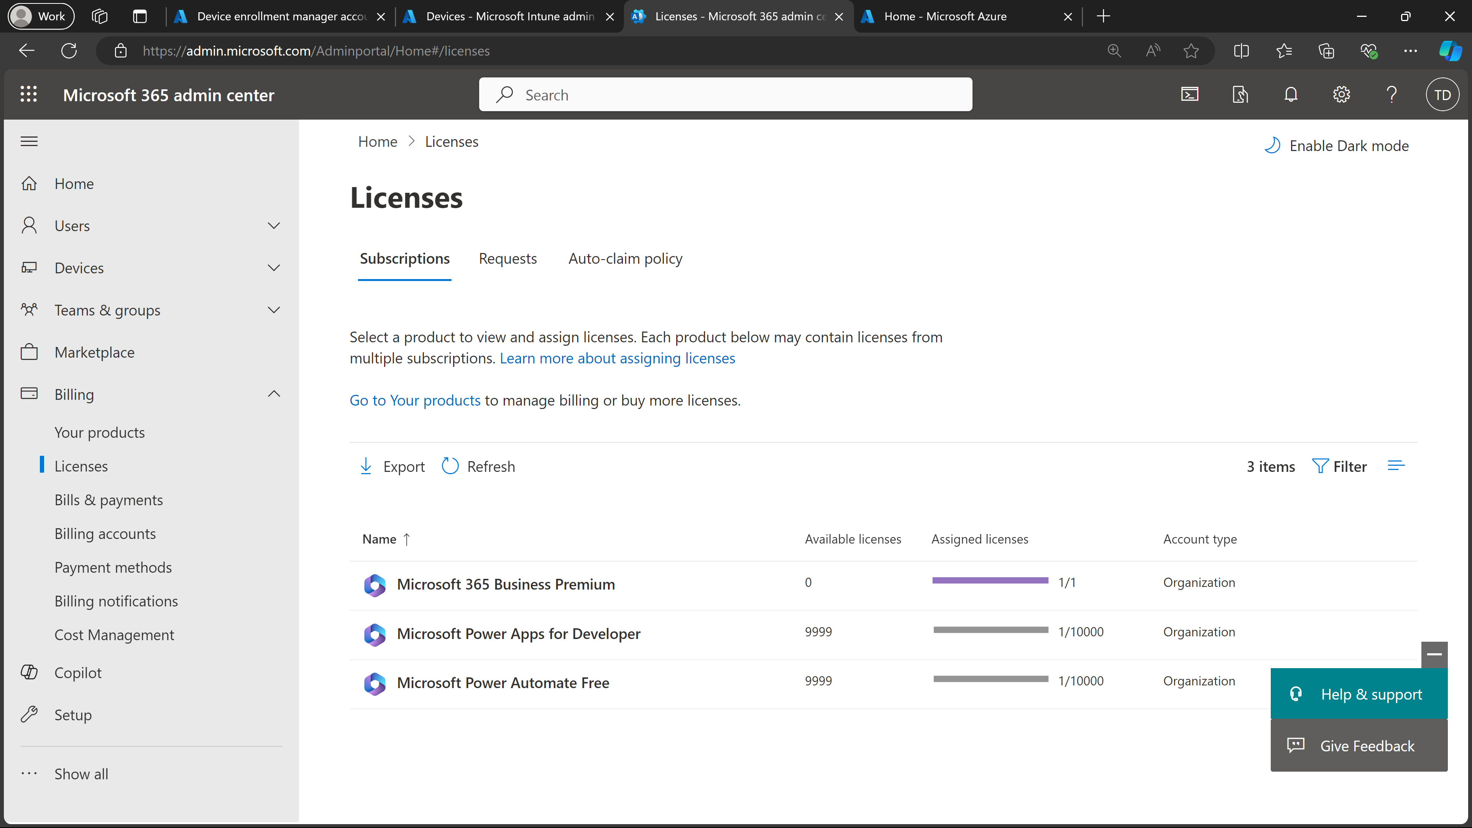Click the admin center Search box
The height and width of the screenshot is (828, 1472).
coord(725,94)
